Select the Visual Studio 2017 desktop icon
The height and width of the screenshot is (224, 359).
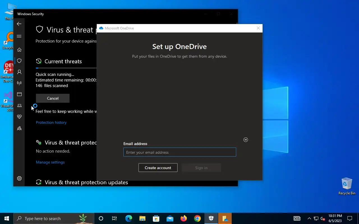pos(8,102)
